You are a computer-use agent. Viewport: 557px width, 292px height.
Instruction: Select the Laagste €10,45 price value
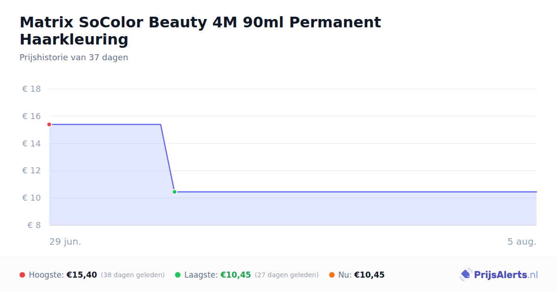tap(236, 275)
